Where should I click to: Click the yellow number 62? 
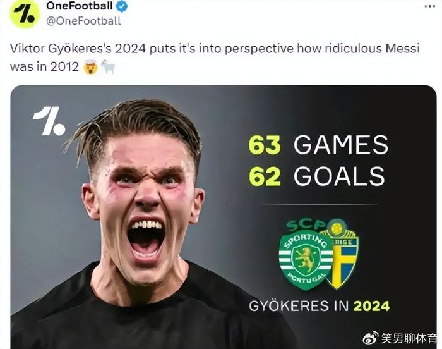(265, 176)
